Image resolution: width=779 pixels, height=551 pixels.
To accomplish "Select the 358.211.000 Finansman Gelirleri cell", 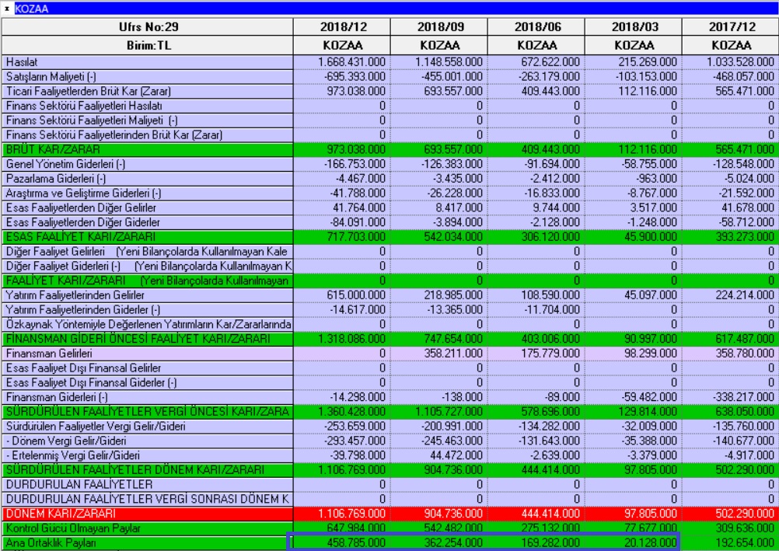I will (439, 354).
